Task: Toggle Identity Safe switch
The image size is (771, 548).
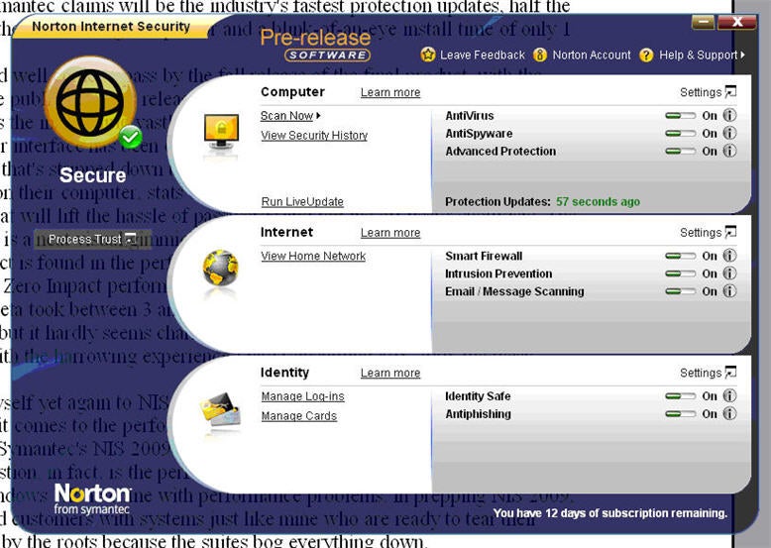Action: (x=681, y=395)
